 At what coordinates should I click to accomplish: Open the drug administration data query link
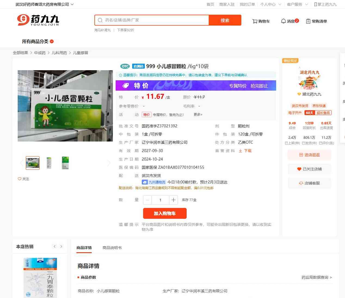pyautogui.click(x=316, y=277)
